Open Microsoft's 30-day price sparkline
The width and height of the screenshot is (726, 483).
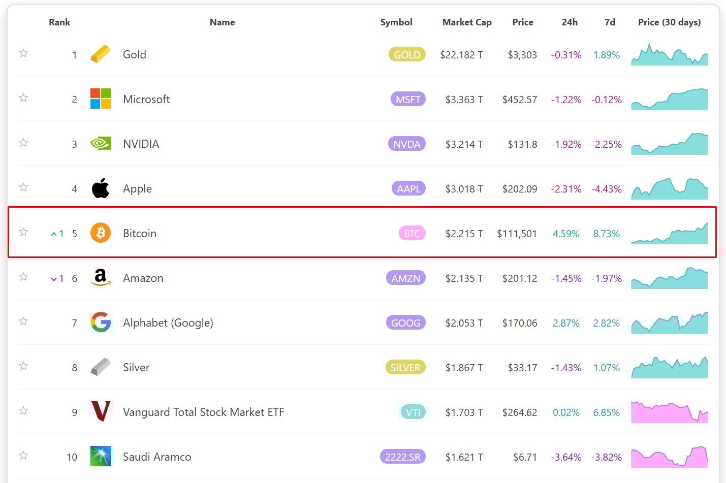[x=670, y=99]
